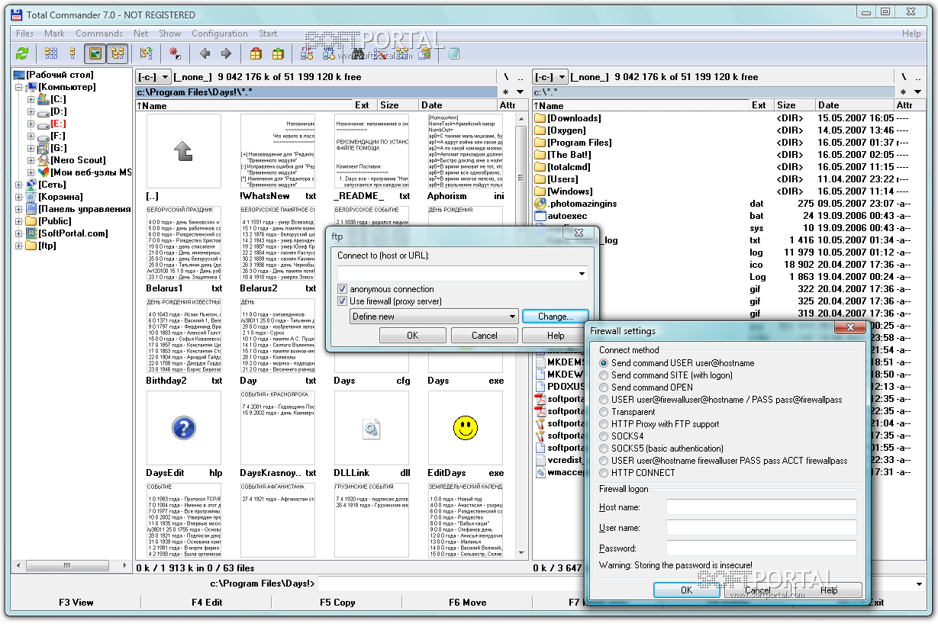Click the Pack files gift-box icon
The width and height of the screenshot is (938, 627).
(x=256, y=53)
